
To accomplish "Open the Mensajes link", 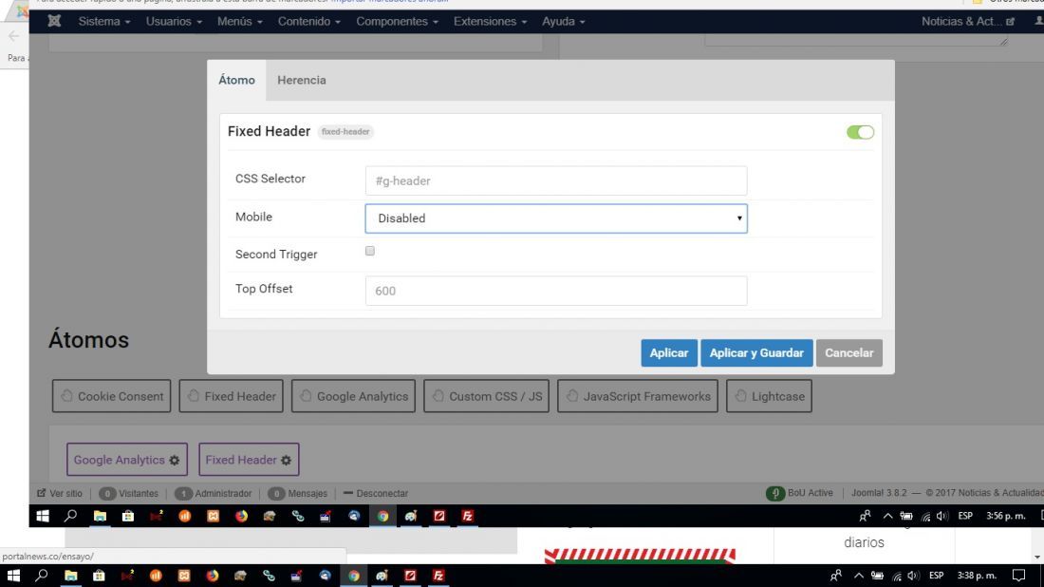I will tap(298, 494).
